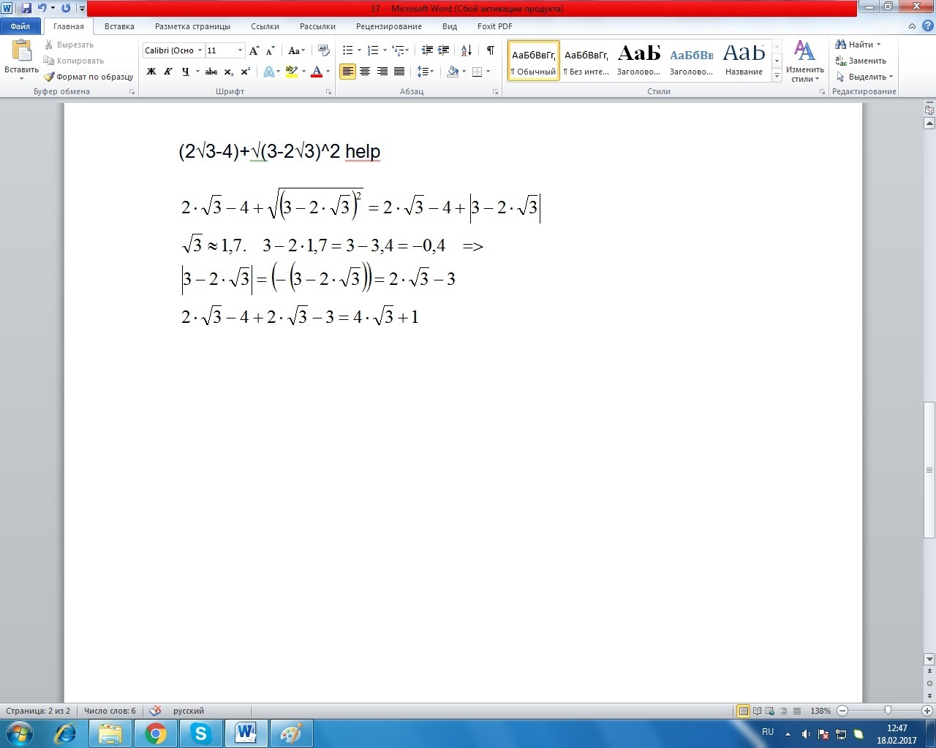Open the Стили styles pane launcher

pos(822,92)
